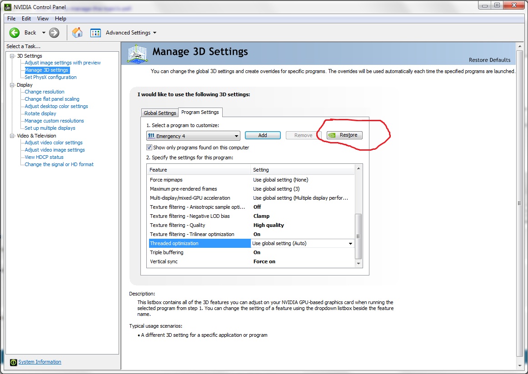The height and width of the screenshot is (374, 528).
Task: Open the Help menu
Action: pyautogui.click(x=60, y=19)
